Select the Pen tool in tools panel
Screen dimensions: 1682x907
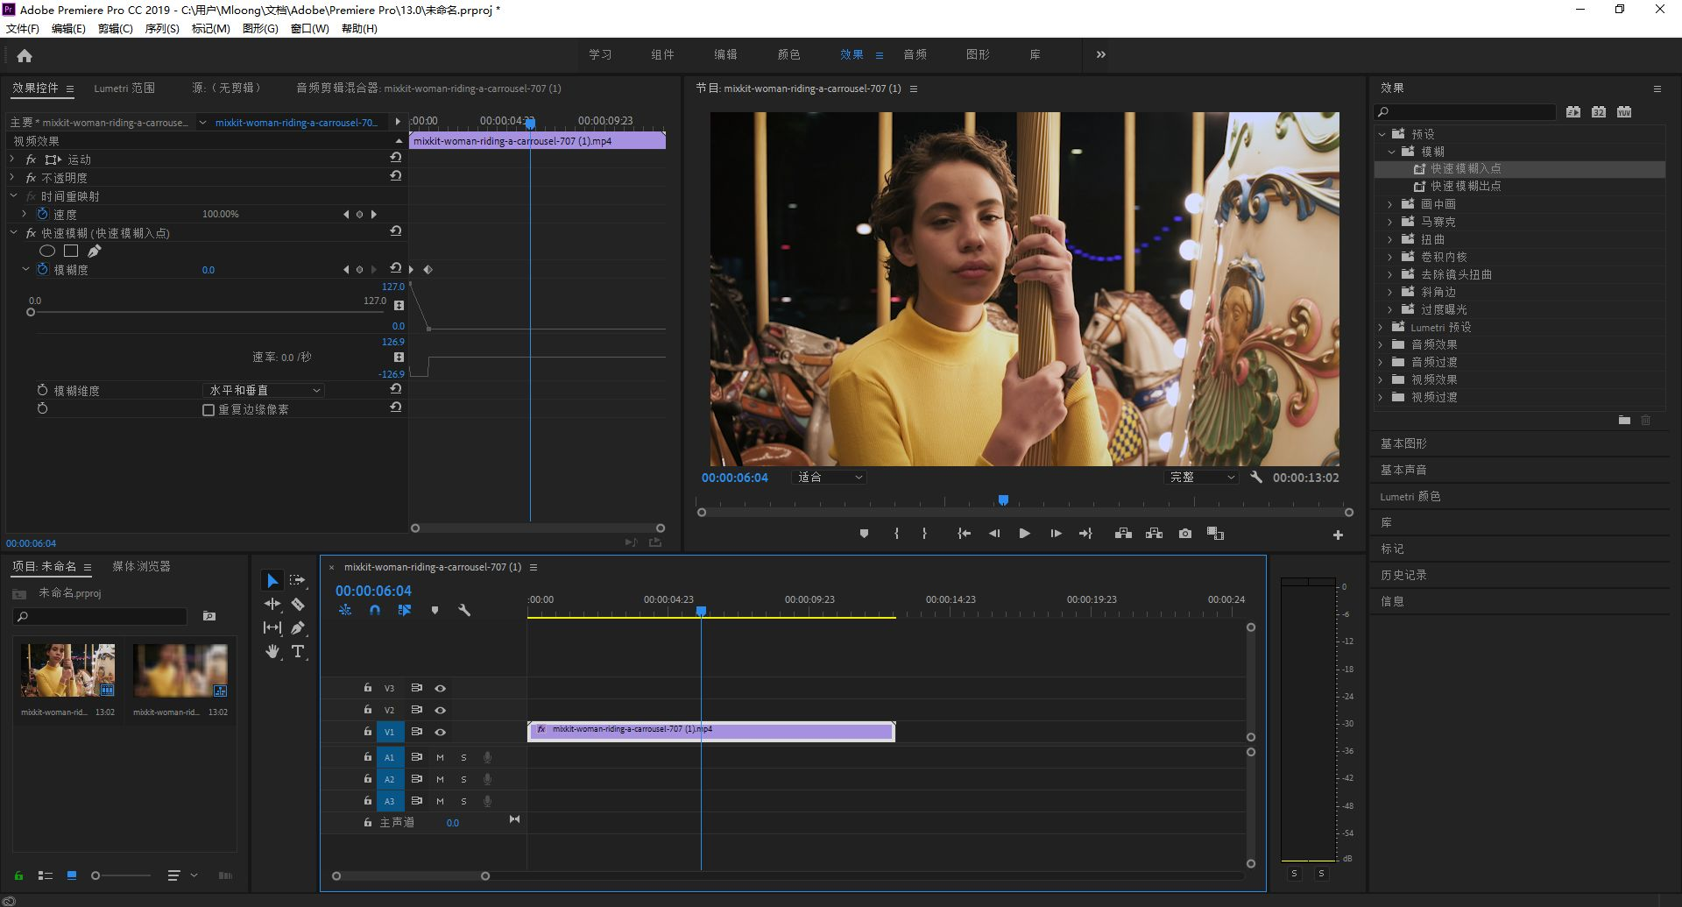point(298,627)
